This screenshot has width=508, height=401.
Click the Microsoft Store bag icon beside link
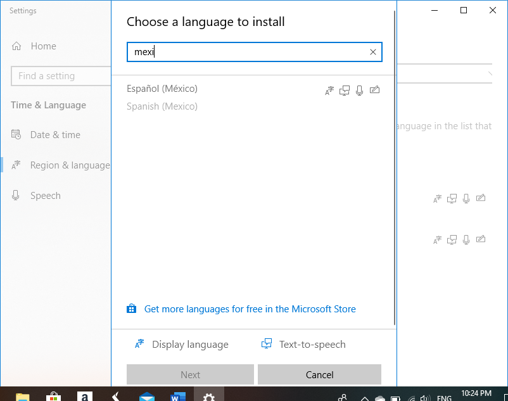coord(131,309)
